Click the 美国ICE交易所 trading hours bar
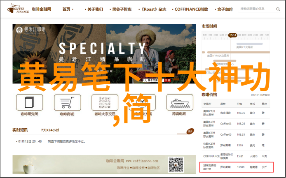286x178 pixels. point(249,44)
